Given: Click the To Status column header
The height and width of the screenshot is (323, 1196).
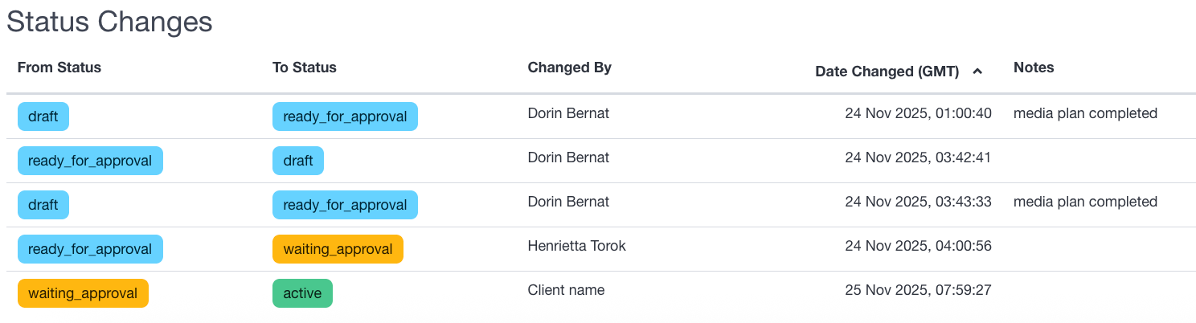Looking at the screenshot, I should (305, 67).
